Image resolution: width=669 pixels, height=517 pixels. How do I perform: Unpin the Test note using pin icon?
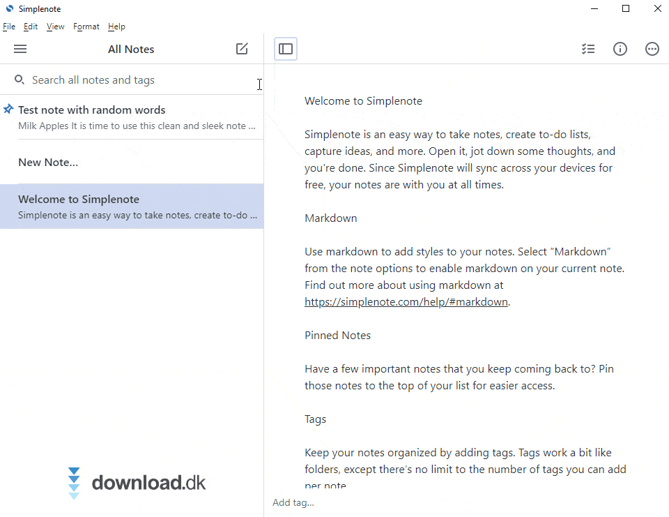point(8,110)
